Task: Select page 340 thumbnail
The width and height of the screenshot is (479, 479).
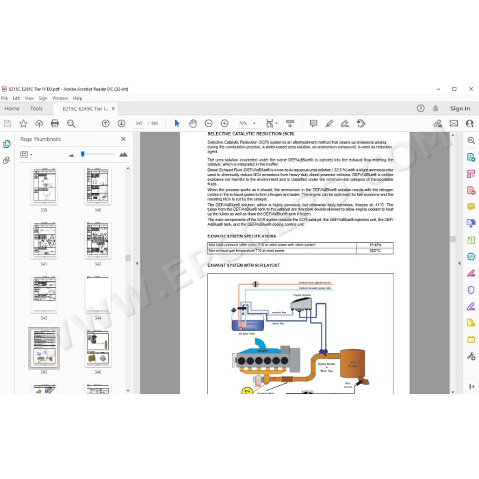Action: 98,186
